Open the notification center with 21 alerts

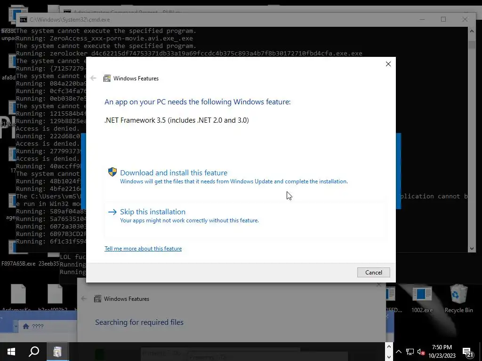pos(468,352)
